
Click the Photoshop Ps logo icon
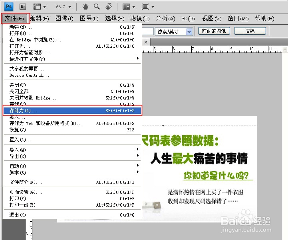coord(9,7)
